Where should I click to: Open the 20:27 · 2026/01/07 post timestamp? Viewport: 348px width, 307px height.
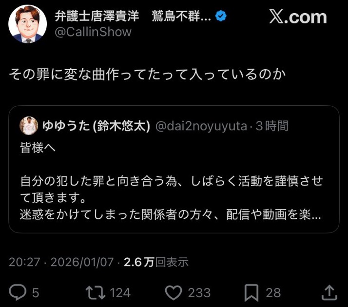[x=61, y=262]
